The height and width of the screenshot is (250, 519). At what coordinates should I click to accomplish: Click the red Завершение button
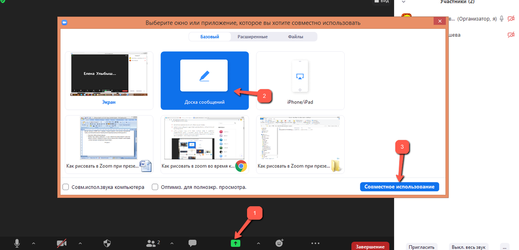pos(370,247)
